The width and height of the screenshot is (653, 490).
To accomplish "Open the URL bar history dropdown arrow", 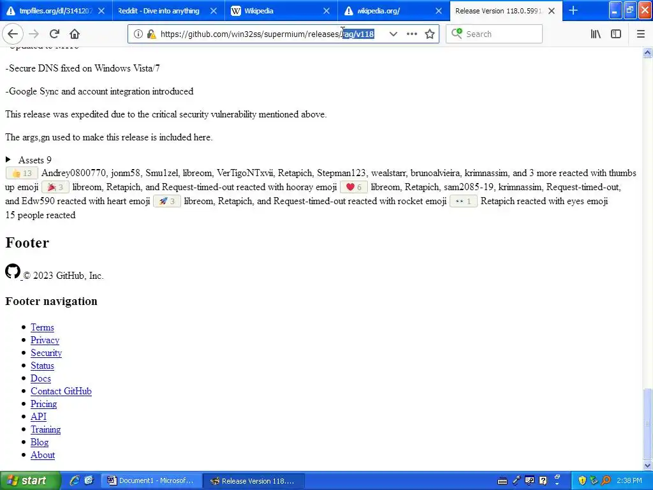I will [393, 34].
